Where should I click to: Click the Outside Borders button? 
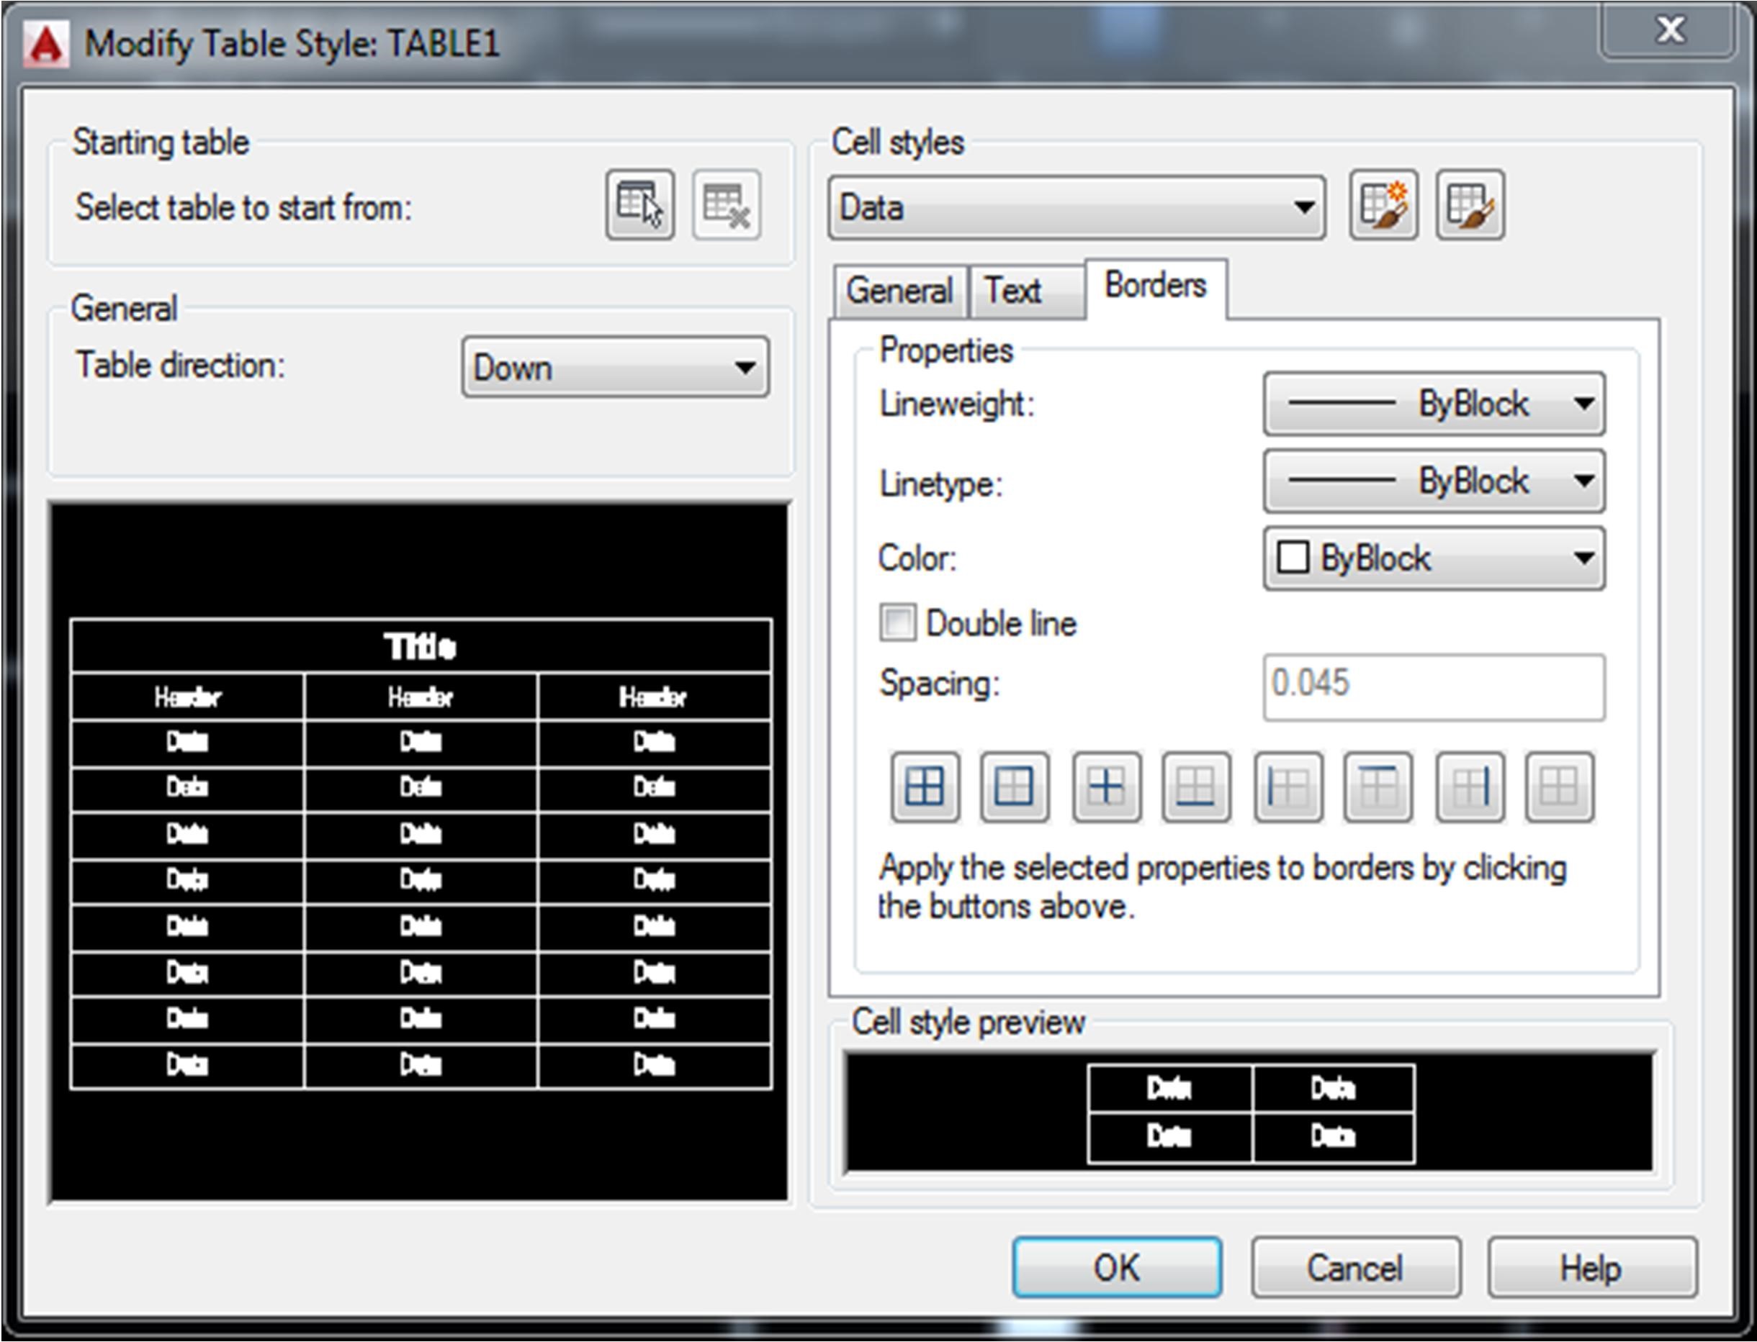point(1015,788)
